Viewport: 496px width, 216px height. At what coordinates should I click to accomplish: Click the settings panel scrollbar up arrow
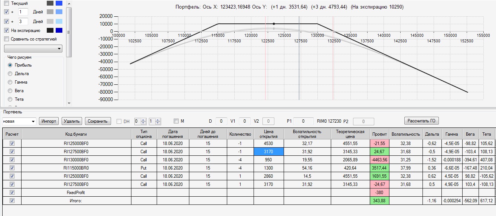click(x=69, y=3)
